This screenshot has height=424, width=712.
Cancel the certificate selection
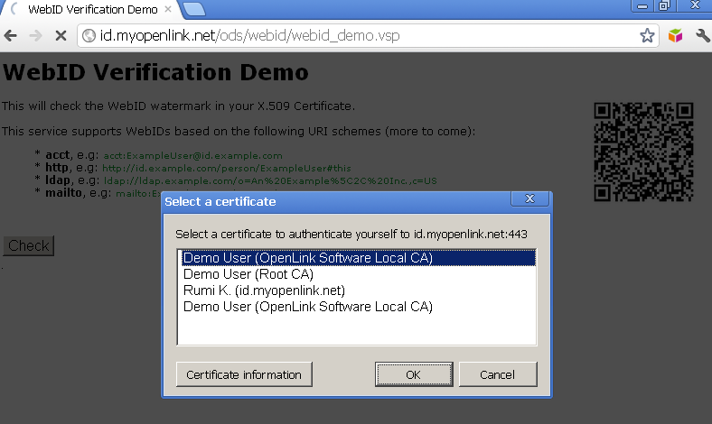(x=498, y=374)
